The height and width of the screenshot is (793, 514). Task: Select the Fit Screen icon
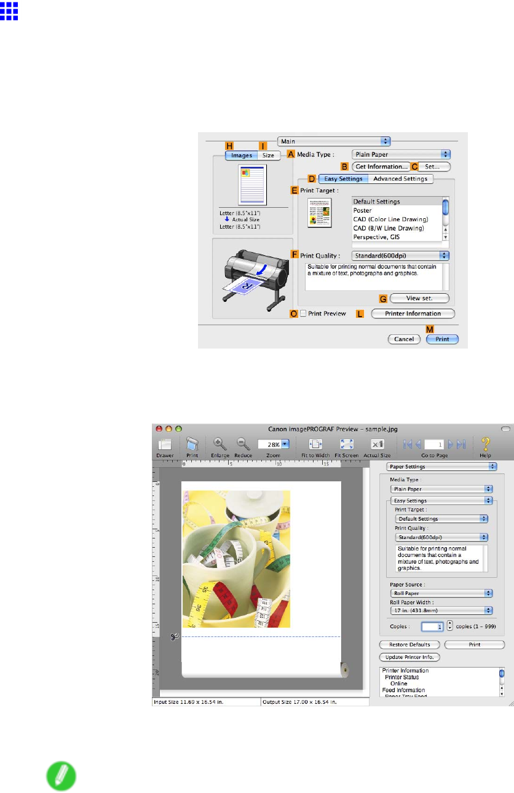pyautogui.click(x=346, y=444)
